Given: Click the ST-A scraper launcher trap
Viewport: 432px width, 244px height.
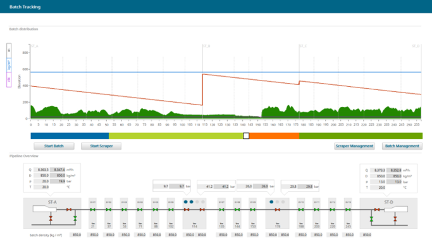Looking at the screenshot, I should 45,209.
